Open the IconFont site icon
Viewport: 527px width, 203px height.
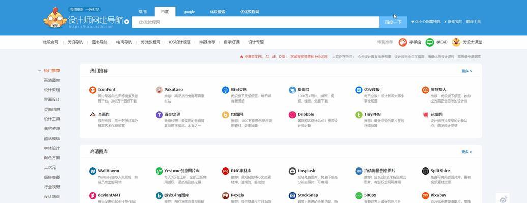click(x=93, y=90)
